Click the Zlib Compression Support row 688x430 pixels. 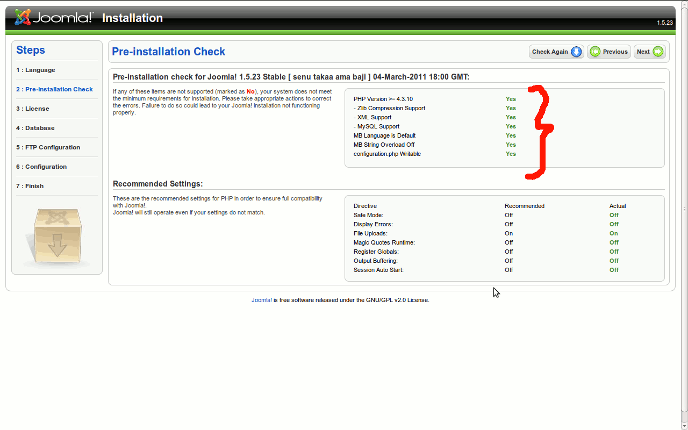coord(435,108)
